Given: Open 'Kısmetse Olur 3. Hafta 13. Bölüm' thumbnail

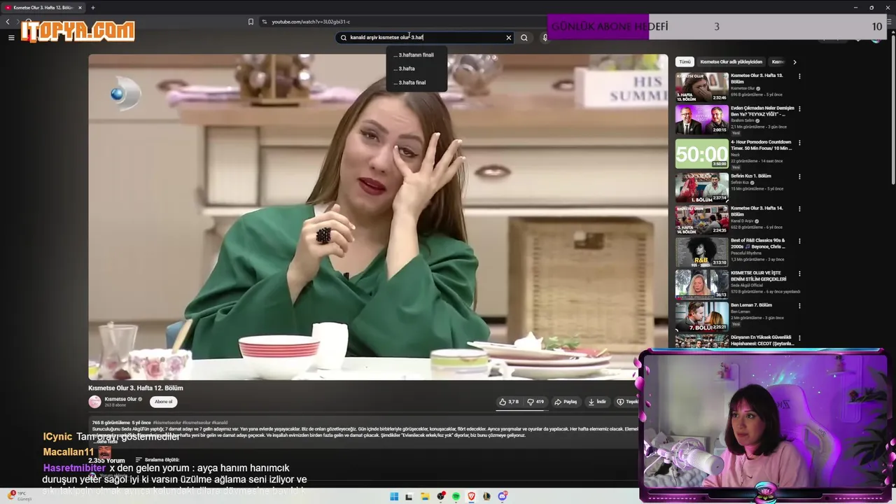Looking at the screenshot, I should [701, 87].
